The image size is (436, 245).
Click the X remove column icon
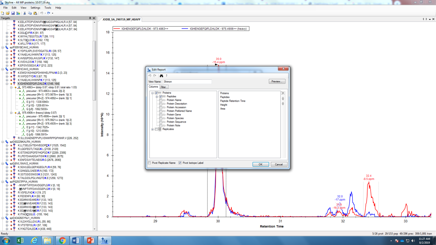coord(283,93)
